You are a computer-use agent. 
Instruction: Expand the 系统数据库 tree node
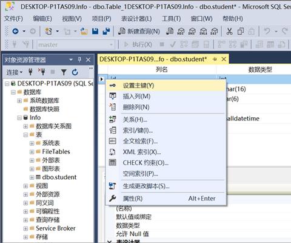19,101
